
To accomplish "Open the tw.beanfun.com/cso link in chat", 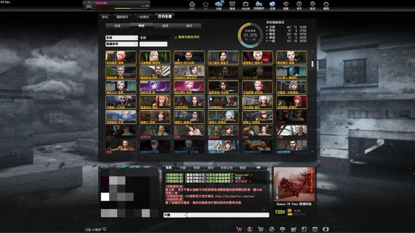I will [235, 196].
